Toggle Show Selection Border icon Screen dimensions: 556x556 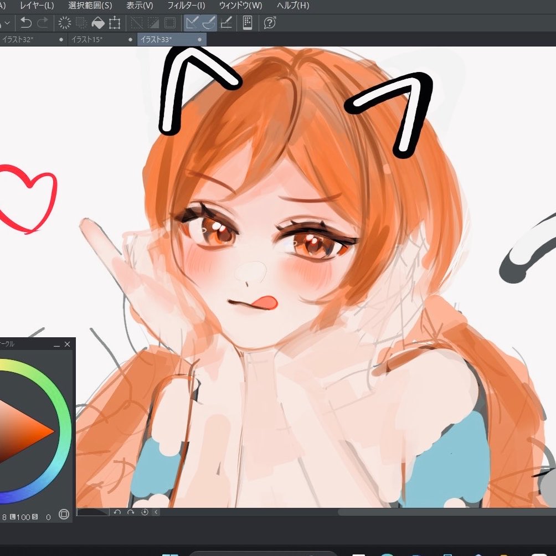170,23
